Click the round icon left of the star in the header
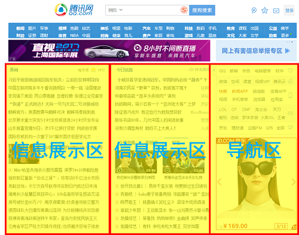 pos(254,10)
